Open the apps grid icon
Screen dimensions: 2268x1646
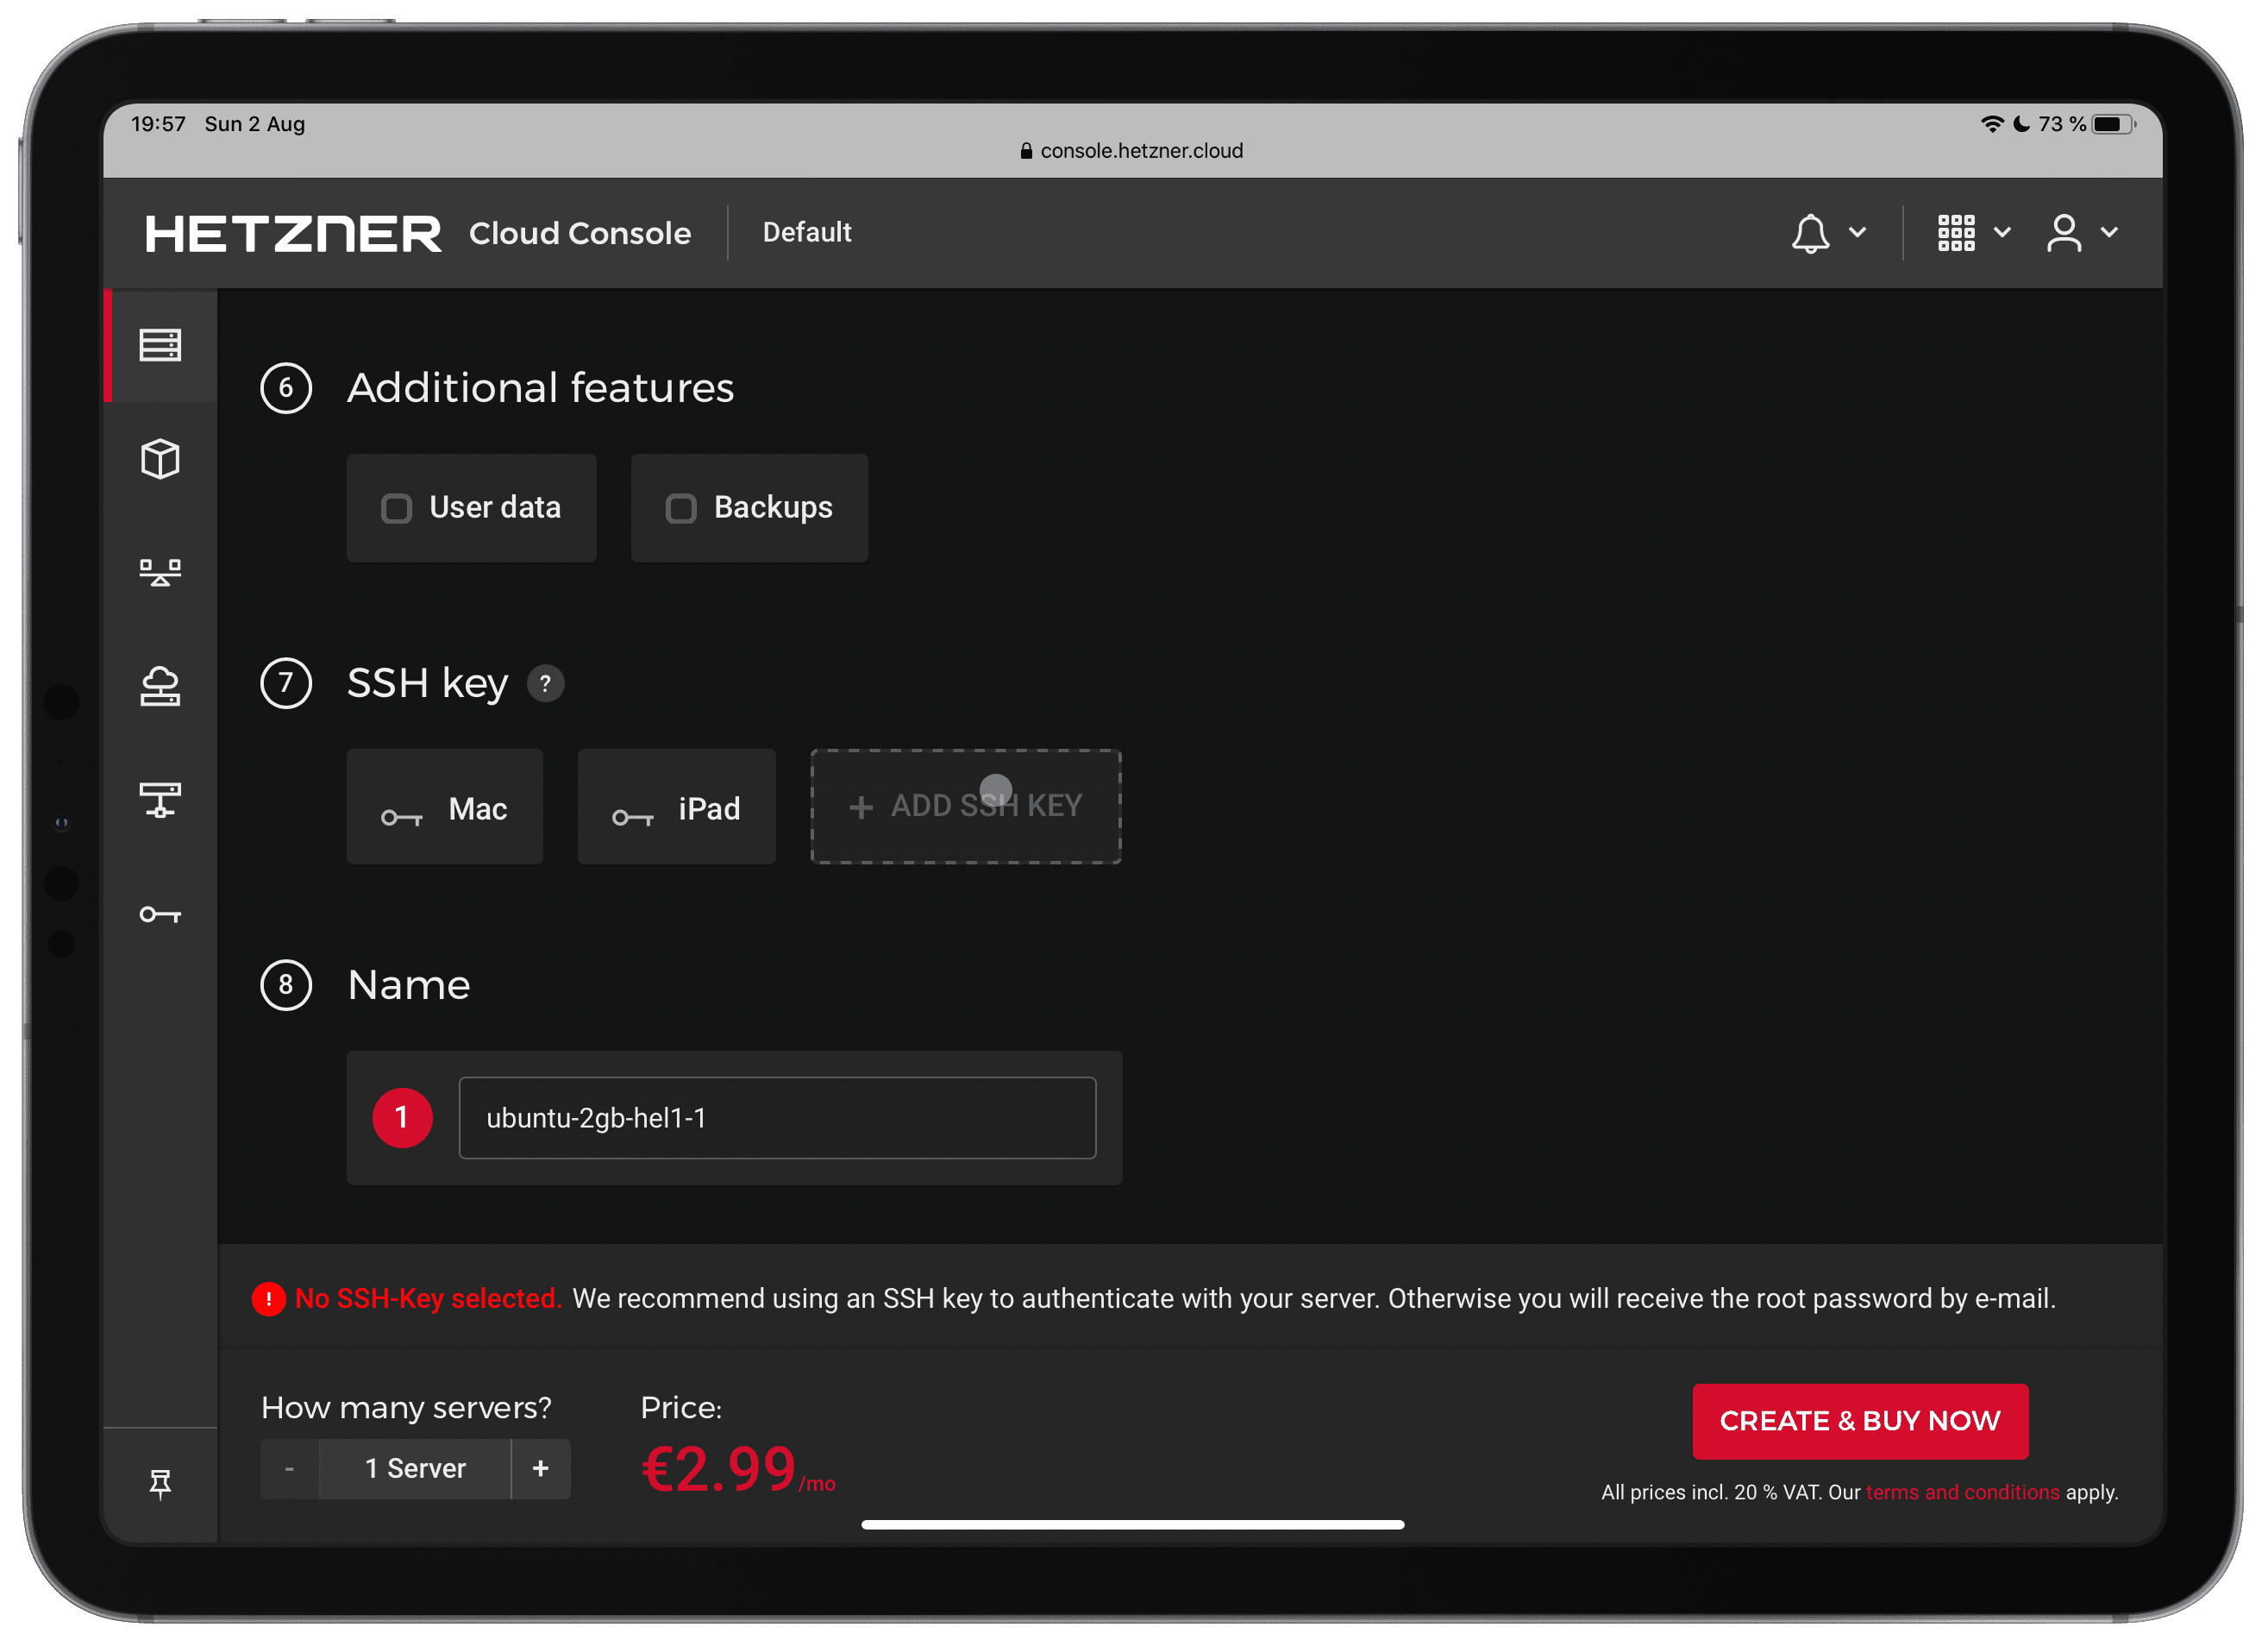[x=1956, y=233]
